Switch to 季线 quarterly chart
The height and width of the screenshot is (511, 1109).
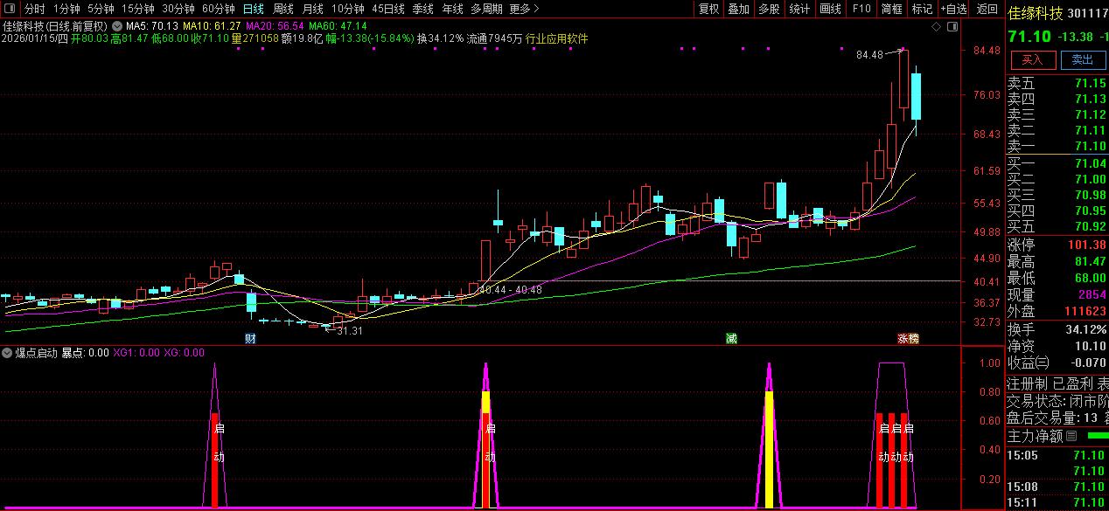point(423,9)
